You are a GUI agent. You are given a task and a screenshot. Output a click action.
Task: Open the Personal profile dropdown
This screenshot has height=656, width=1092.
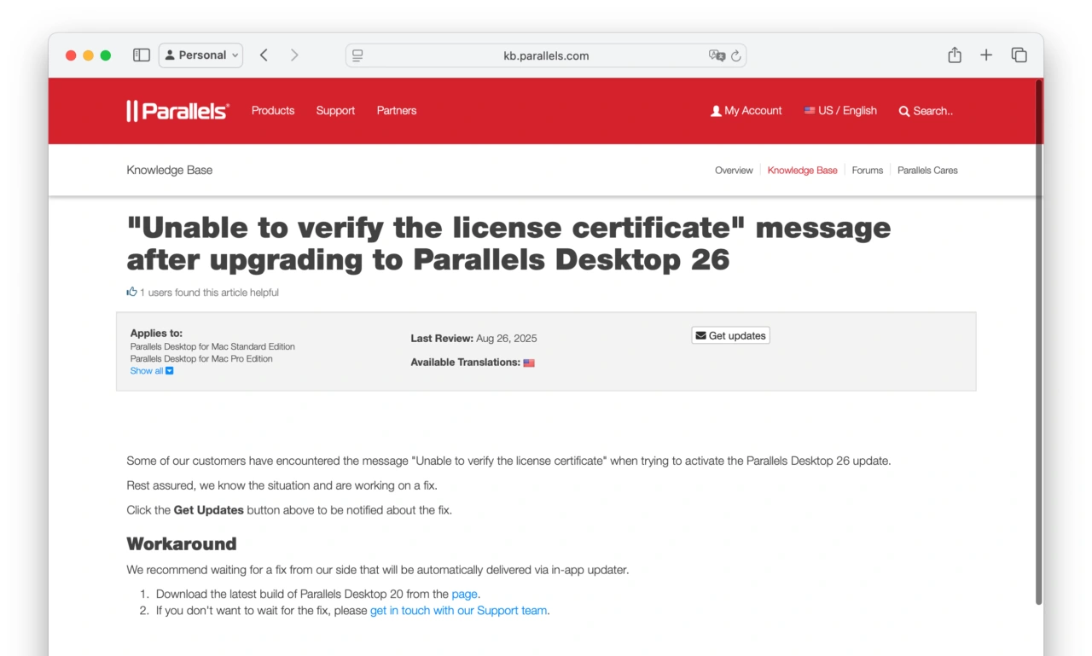[200, 55]
